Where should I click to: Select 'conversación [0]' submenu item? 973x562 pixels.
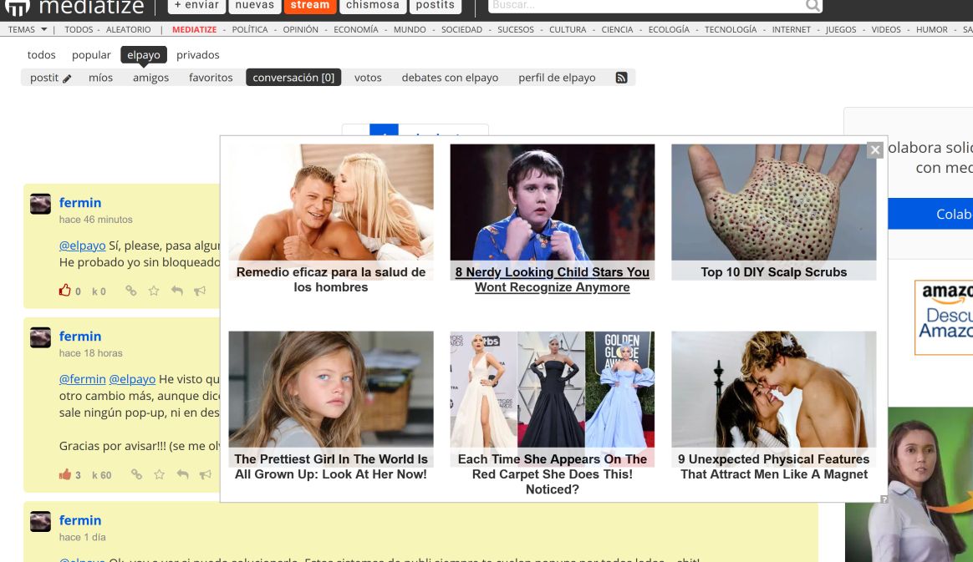click(x=293, y=78)
